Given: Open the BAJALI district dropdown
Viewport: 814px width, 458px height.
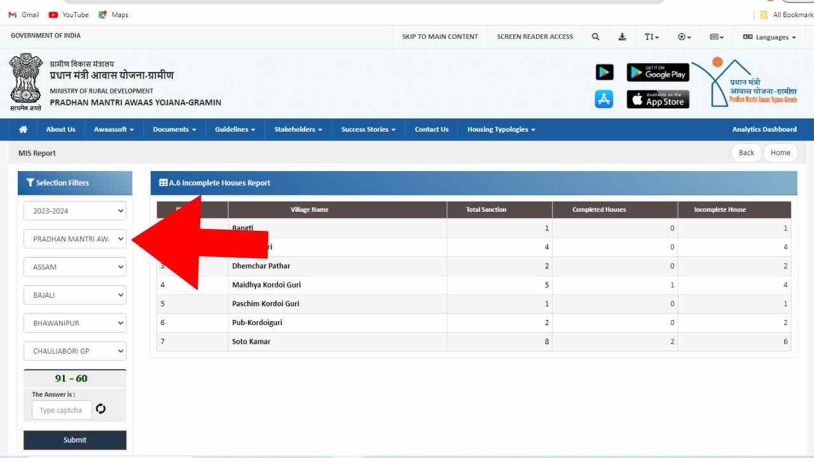Looking at the screenshot, I should pos(75,295).
